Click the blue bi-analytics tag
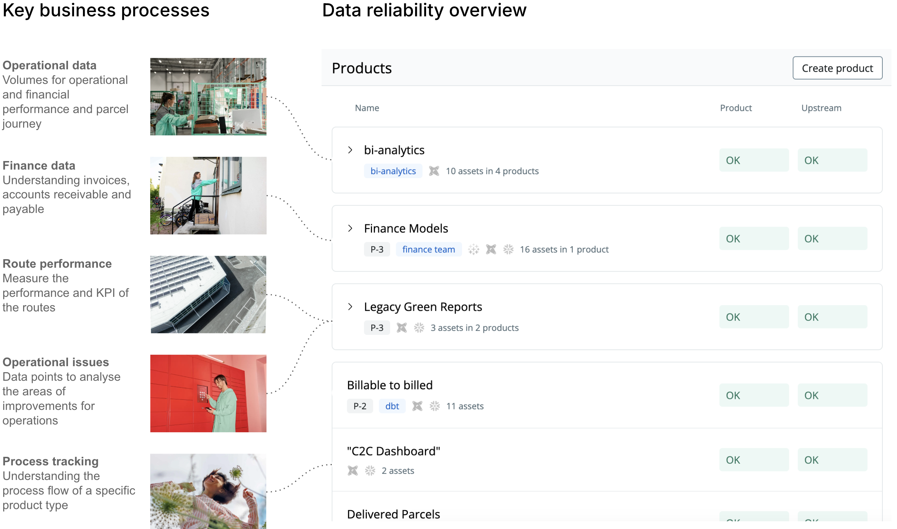This screenshot has height=529, width=897. [393, 171]
